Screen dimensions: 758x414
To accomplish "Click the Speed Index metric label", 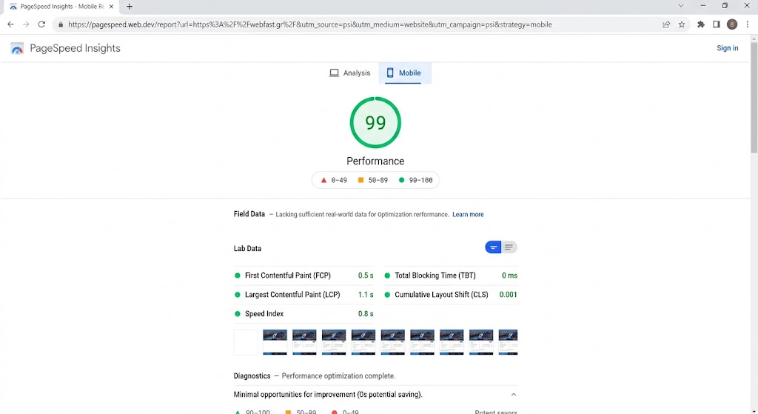I will [264, 314].
